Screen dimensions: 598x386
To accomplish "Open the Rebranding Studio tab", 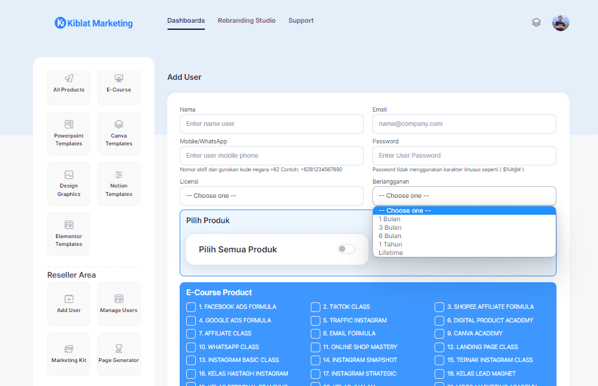I will click(246, 21).
